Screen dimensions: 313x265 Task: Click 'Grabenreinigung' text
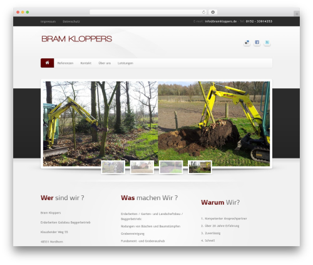pos(133,234)
